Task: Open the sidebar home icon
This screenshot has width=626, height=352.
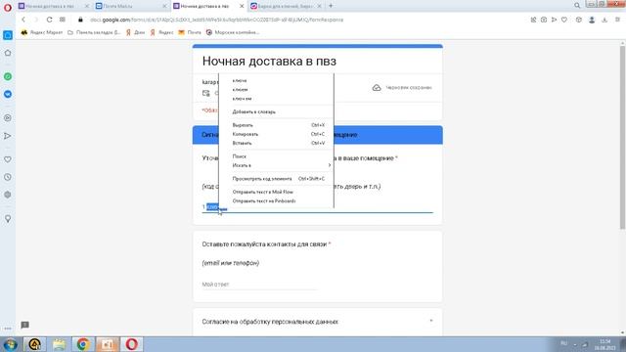Action: [x=8, y=53]
